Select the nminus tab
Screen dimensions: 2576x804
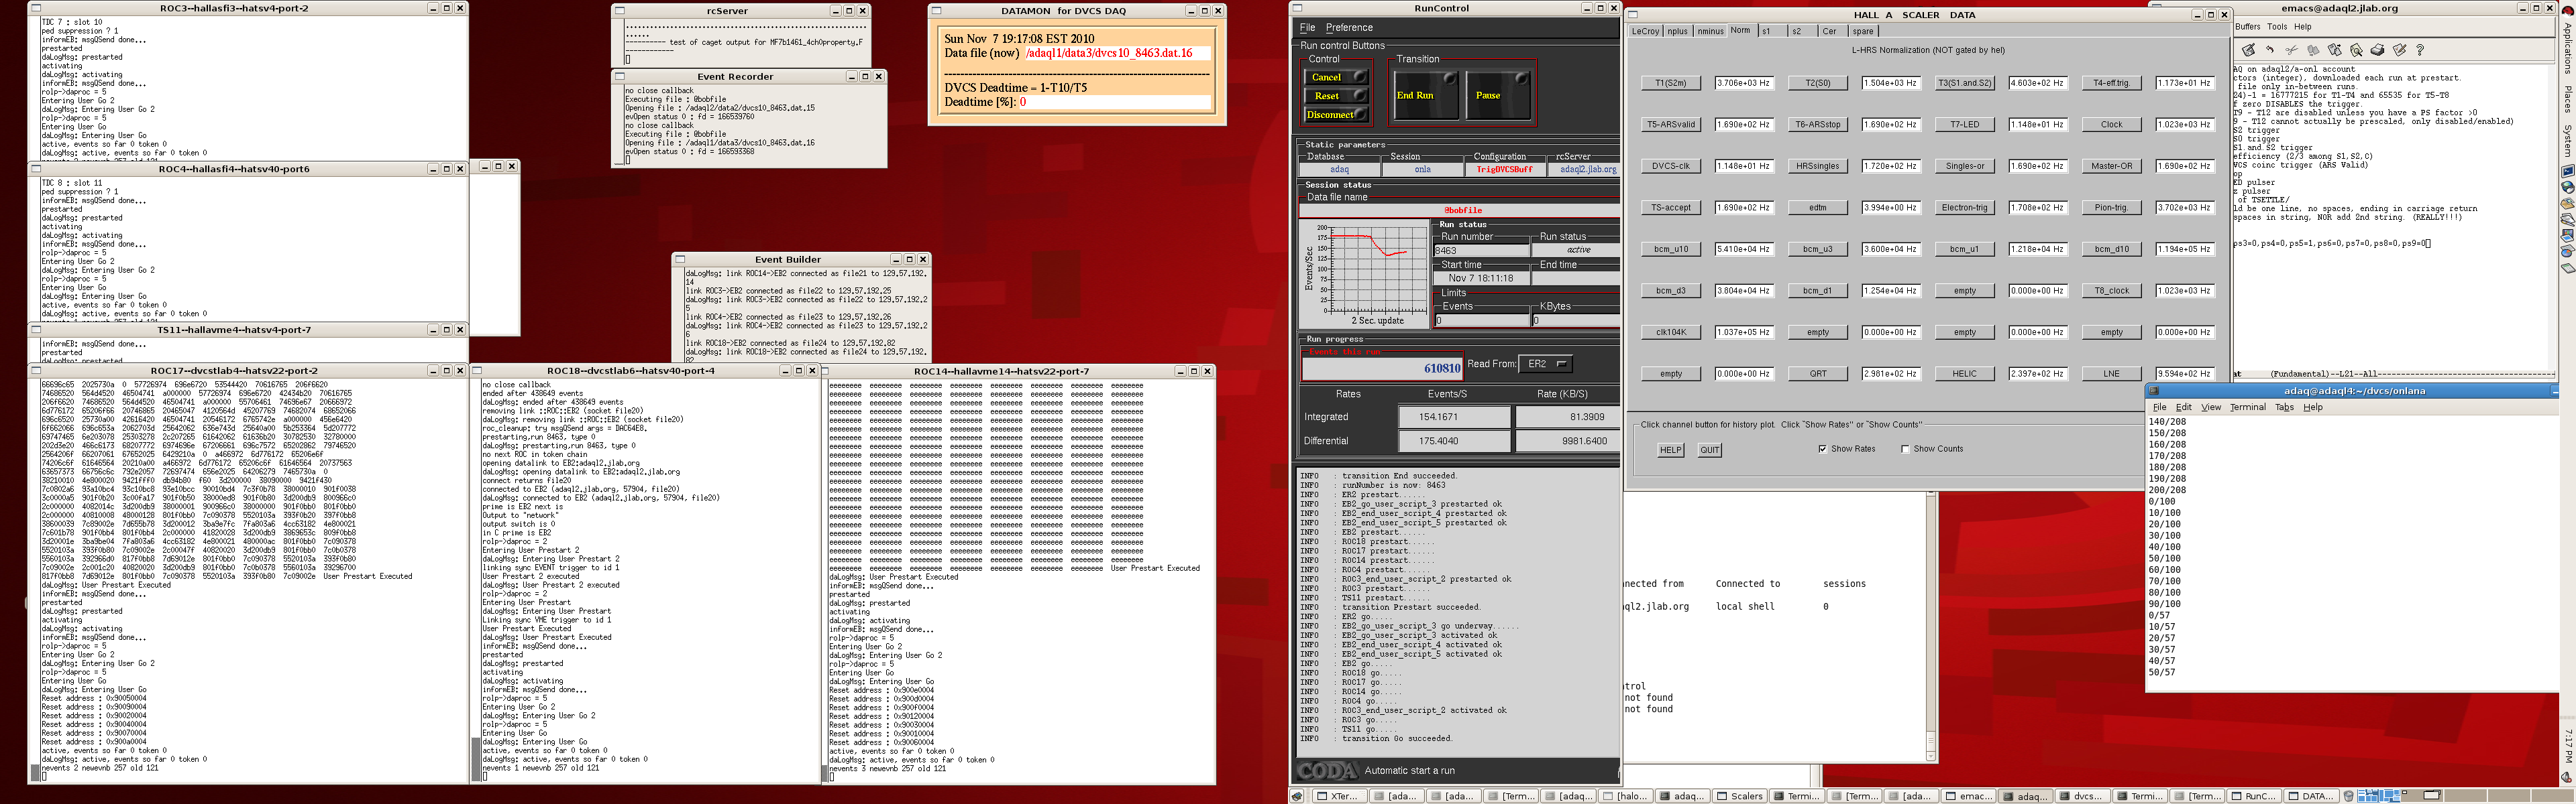(x=1711, y=31)
